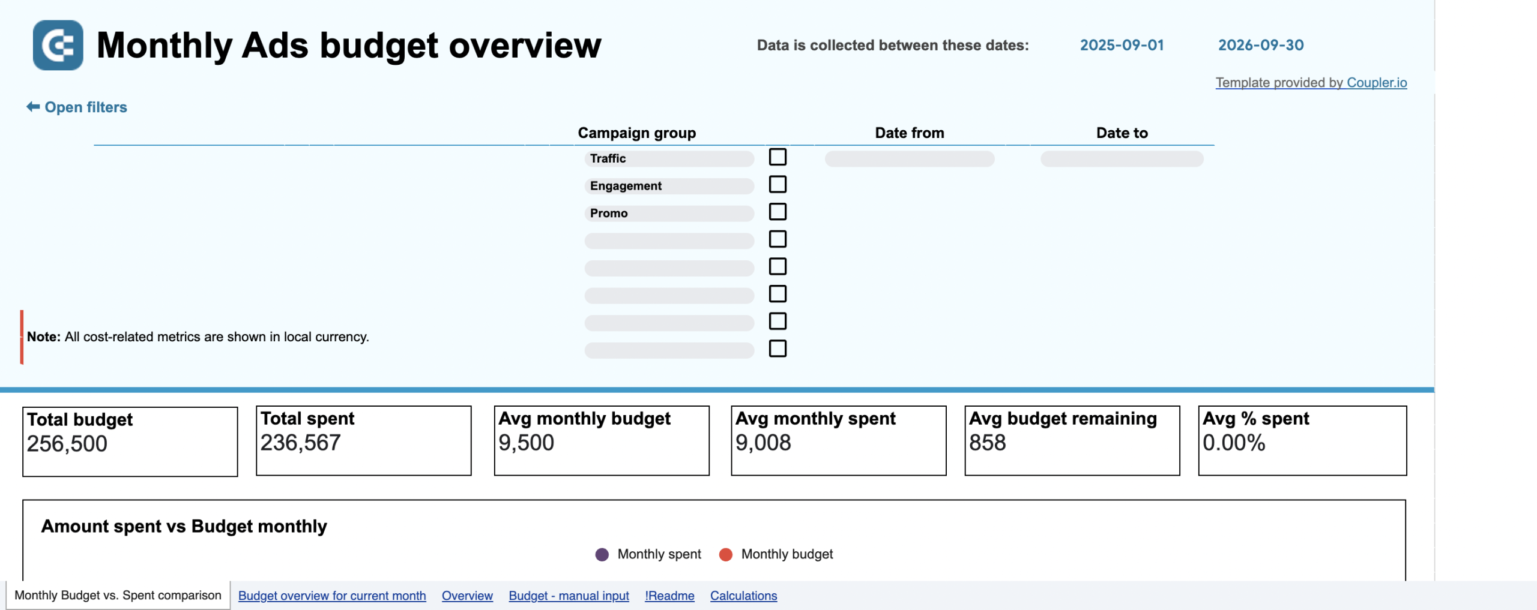Viewport: 1537px width, 610px height.
Task: Click the cost-related metrics note text
Action: click(198, 336)
